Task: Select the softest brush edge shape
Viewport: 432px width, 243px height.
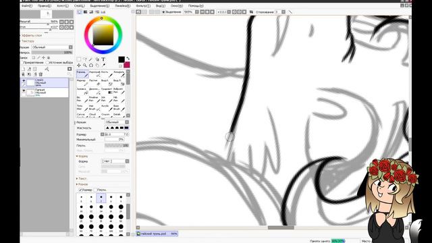Action: (x=108, y=128)
